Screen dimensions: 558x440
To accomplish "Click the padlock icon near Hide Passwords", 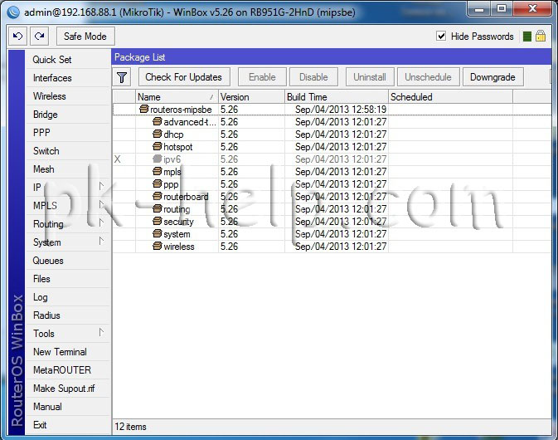I will 541,36.
